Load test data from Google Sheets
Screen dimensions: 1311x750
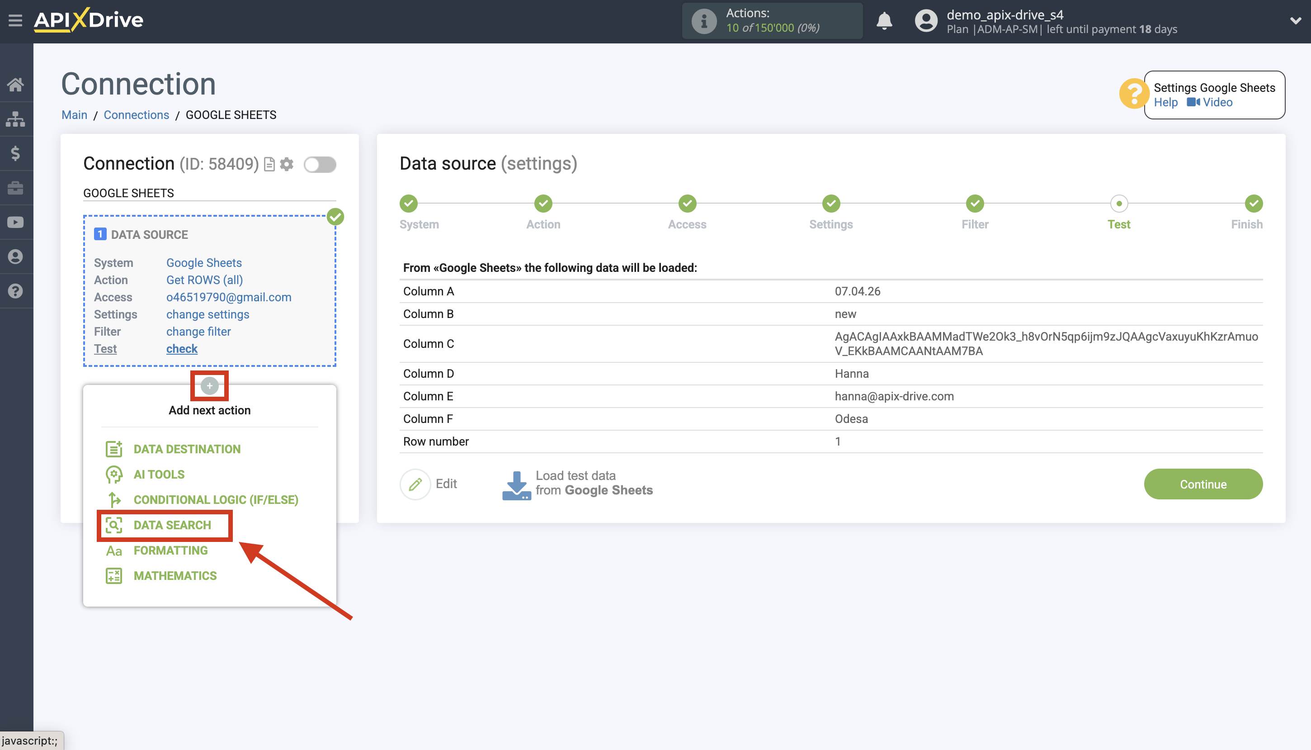tap(577, 483)
